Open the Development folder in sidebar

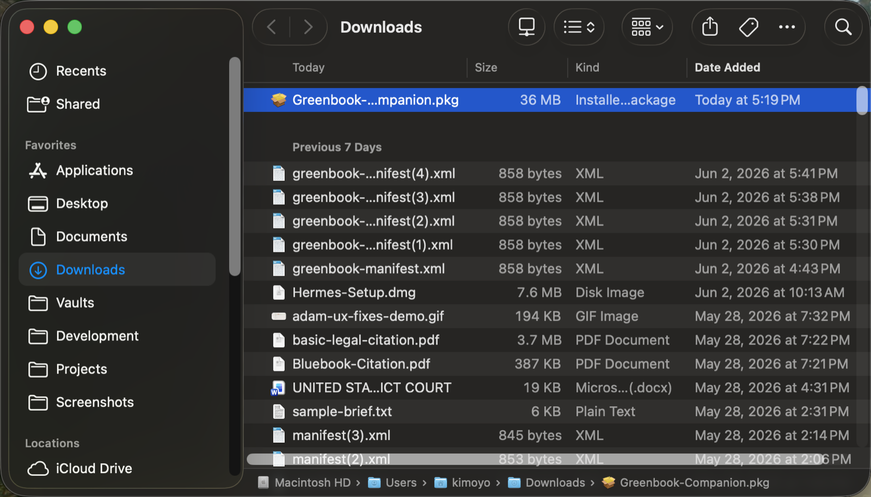pyautogui.click(x=117, y=336)
